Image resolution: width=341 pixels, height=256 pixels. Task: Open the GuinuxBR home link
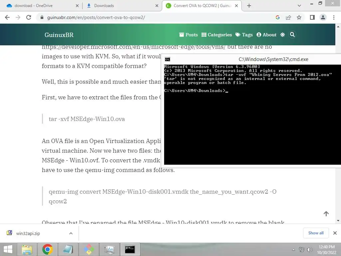pyautogui.click(x=59, y=35)
